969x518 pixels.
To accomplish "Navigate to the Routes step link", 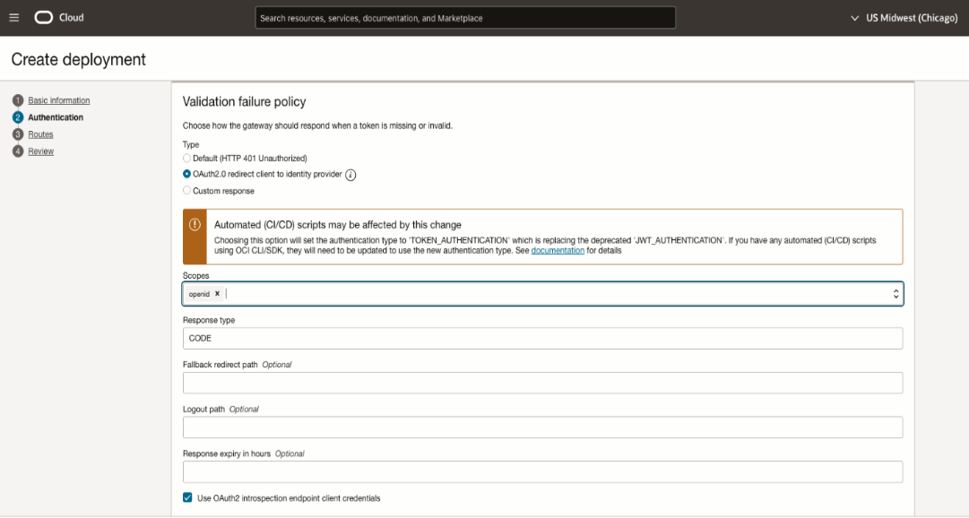I will click(x=39, y=134).
